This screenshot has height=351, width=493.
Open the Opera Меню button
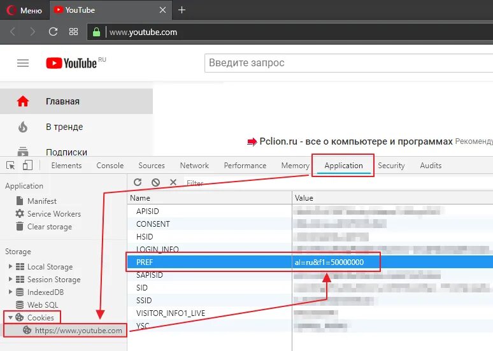(25, 10)
